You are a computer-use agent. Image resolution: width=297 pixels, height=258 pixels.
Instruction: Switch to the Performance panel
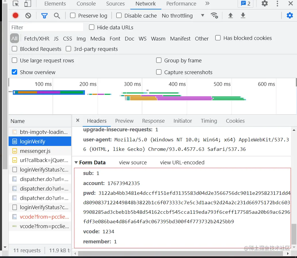click(181, 4)
